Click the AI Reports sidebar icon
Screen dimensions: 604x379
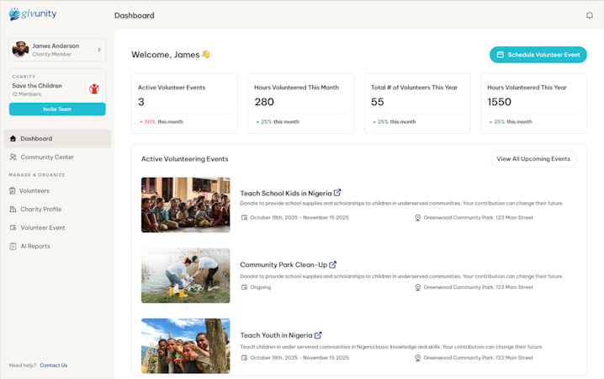13,246
